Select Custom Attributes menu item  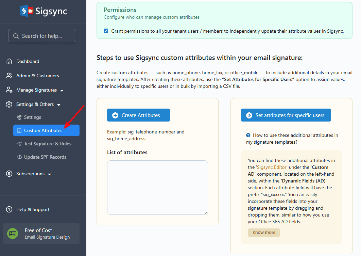tap(46, 130)
